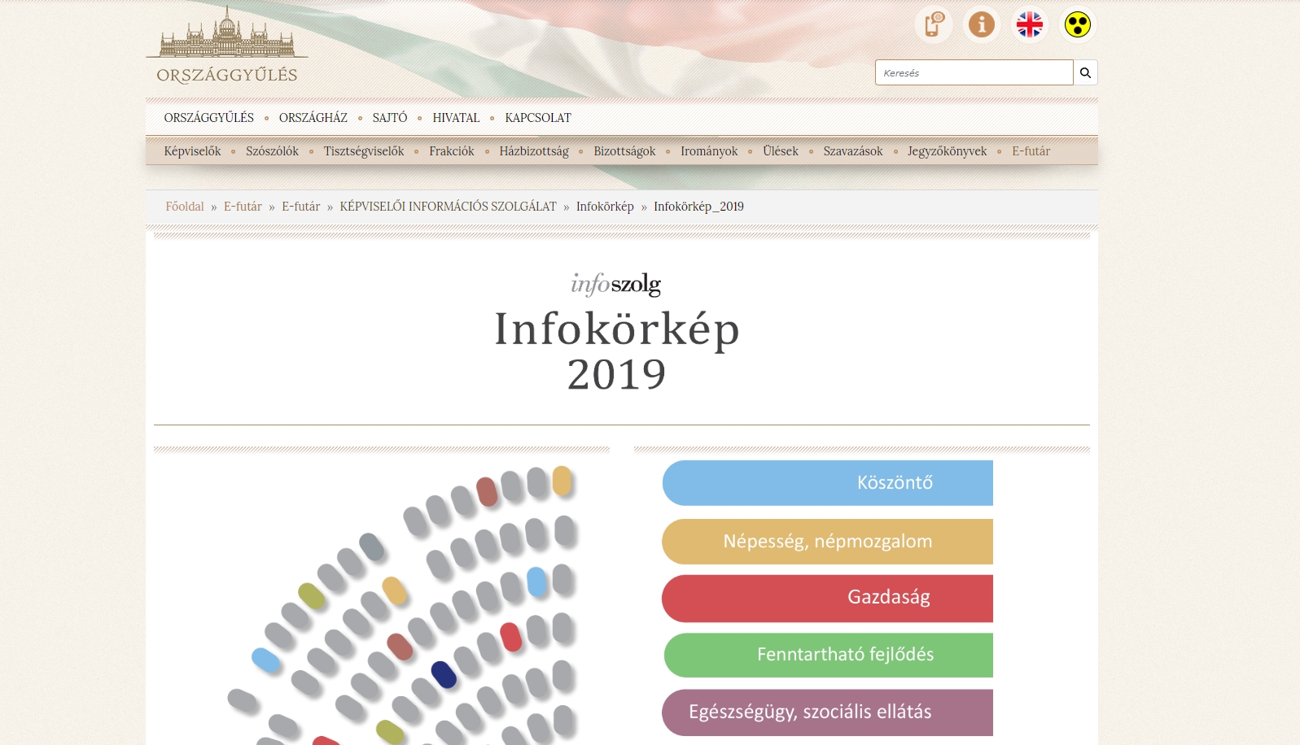The width and height of the screenshot is (1300, 745).
Task: Go to Bizottságok submenu
Action: [x=624, y=151]
